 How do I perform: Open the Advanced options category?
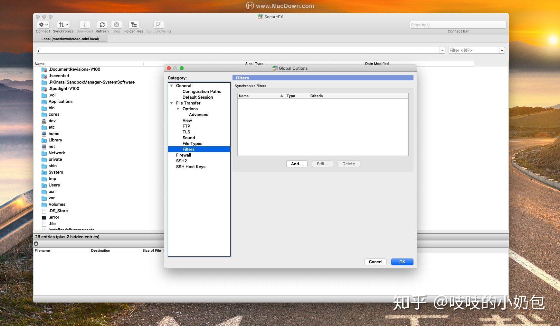199,114
